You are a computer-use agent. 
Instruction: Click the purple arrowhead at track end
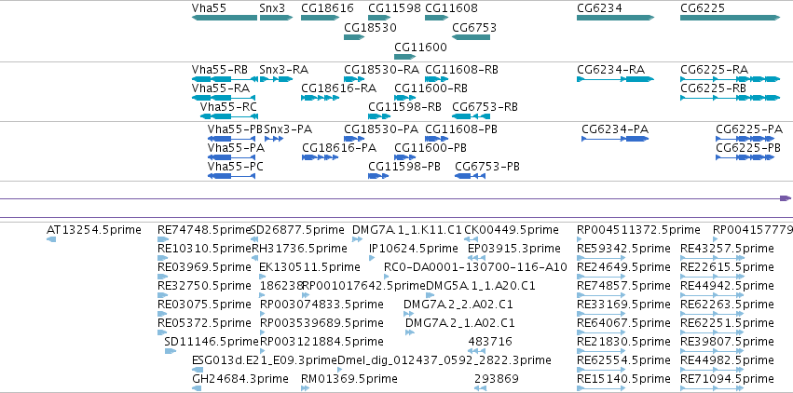click(786, 198)
